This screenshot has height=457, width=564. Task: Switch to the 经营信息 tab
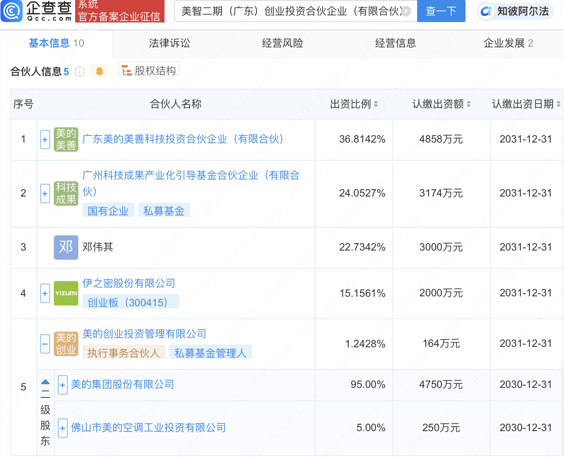(396, 43)
